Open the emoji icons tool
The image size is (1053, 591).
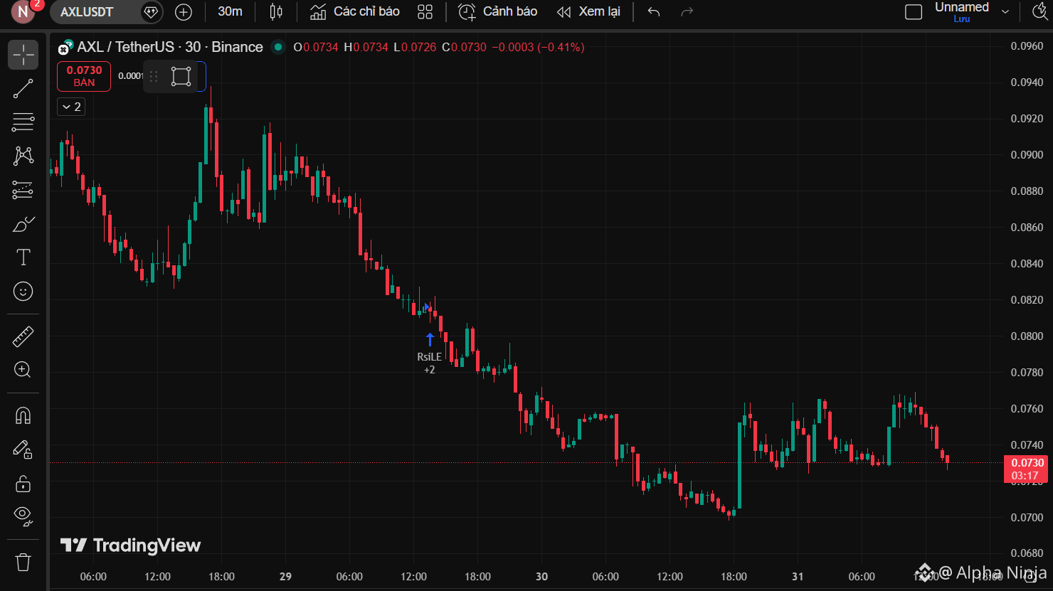pyautogui.click(x=23, y=292)
